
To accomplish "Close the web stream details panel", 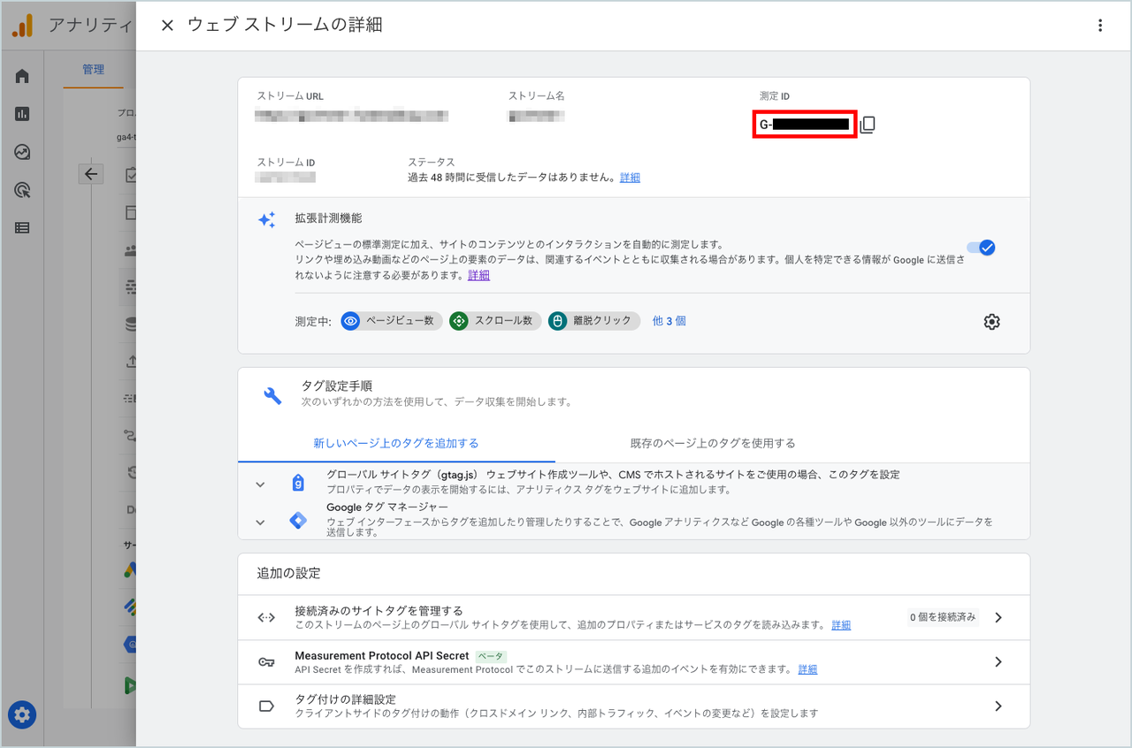I will tap(167, 26).
